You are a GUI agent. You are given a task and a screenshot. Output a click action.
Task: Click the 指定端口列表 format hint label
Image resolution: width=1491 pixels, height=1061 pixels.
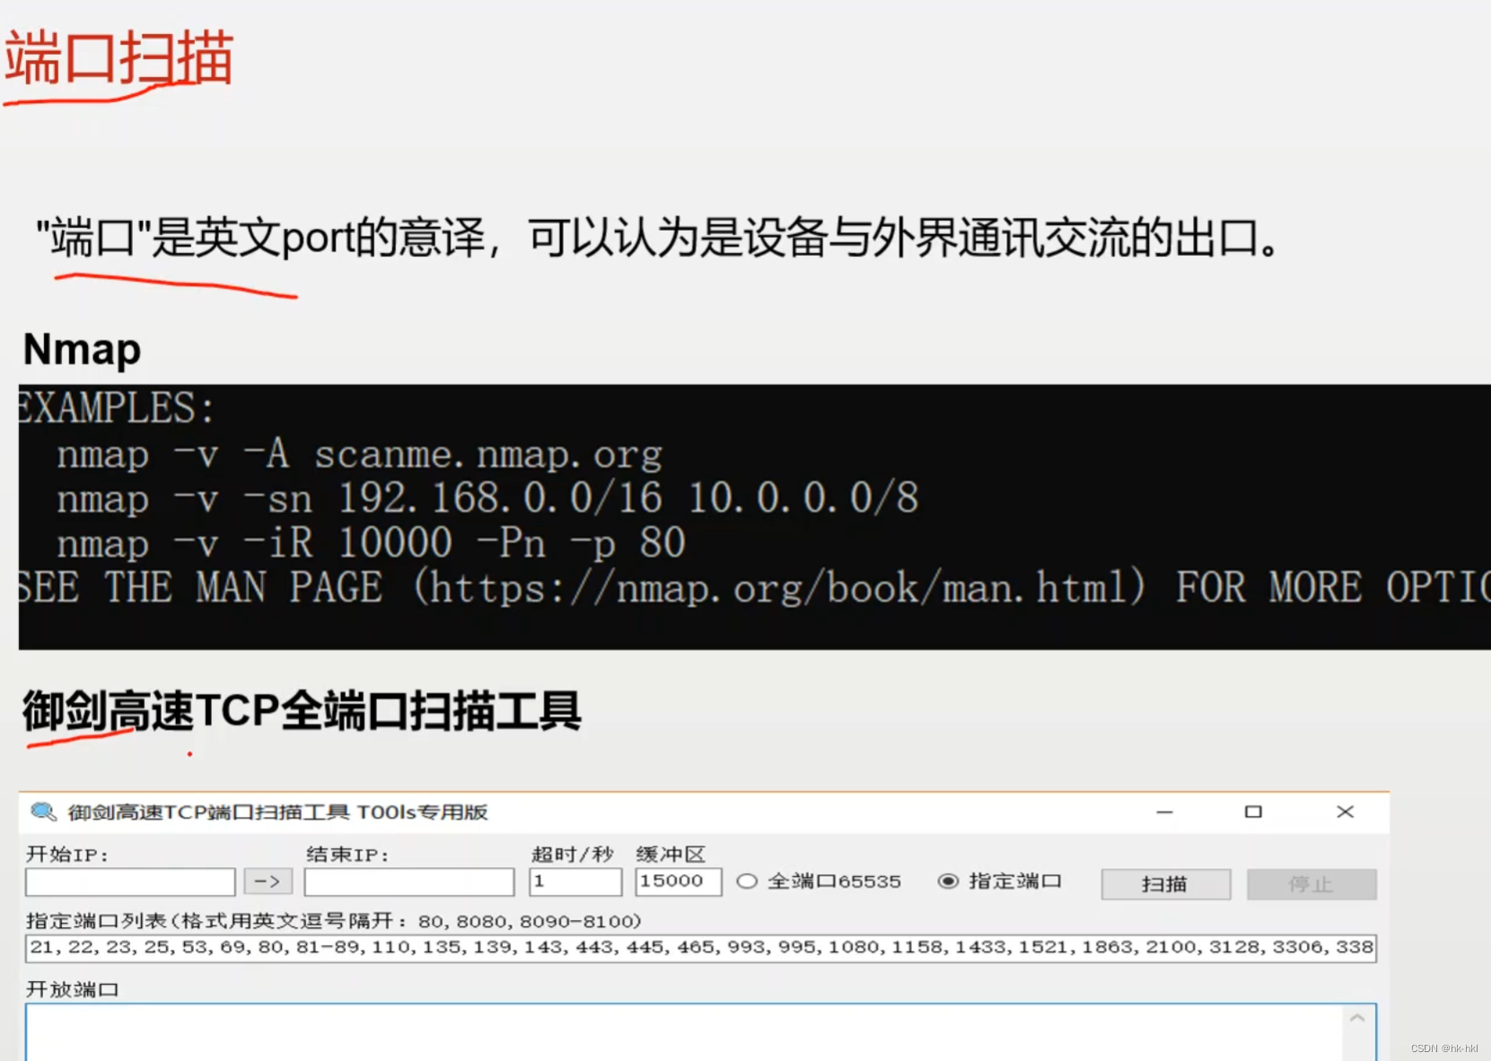[334, 921]
